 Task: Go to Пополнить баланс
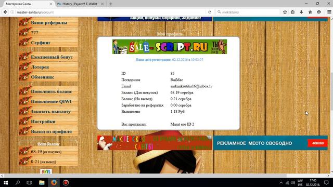48,91
